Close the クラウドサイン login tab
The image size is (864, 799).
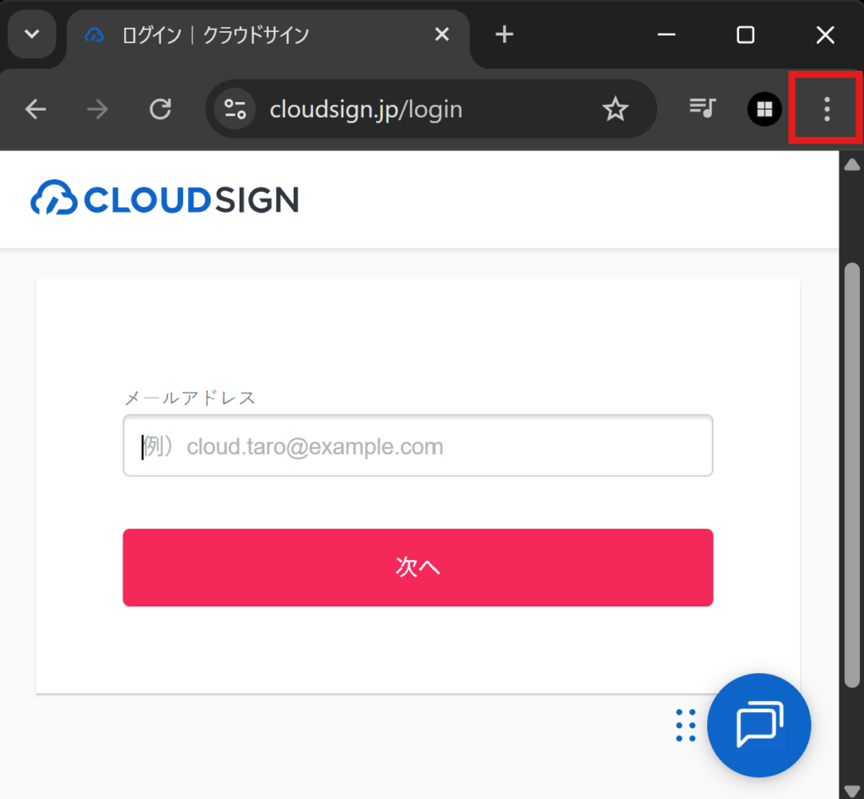[442, 35]
